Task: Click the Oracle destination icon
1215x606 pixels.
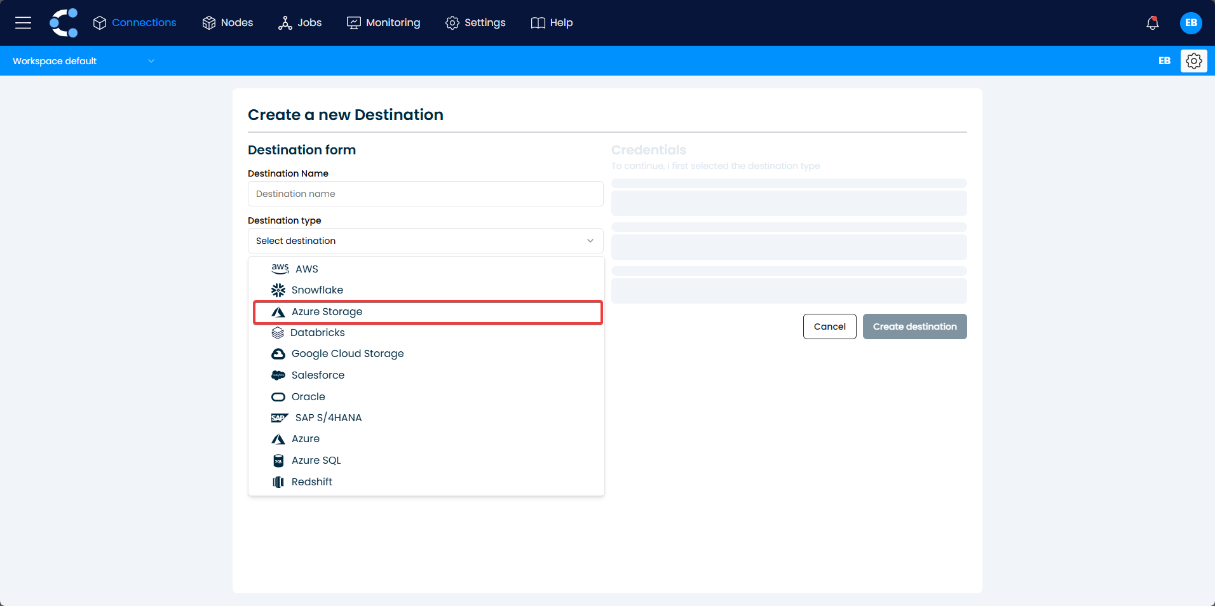Action: 278,396
